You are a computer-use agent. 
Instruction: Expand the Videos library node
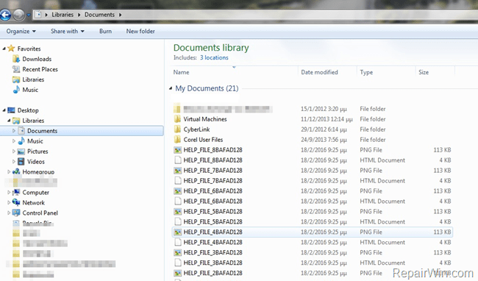14,162
